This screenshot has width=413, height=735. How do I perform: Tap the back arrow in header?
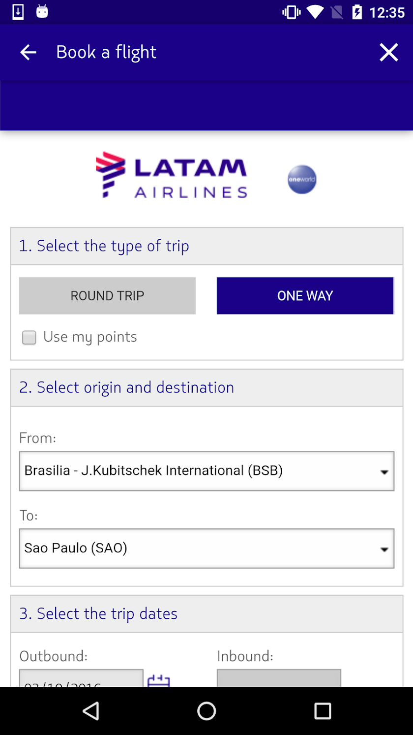point(28,52)
